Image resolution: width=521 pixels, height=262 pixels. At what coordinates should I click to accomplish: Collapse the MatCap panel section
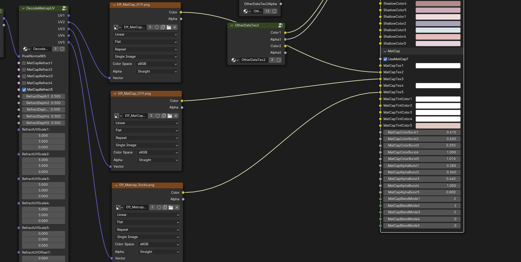coord(385,51)
